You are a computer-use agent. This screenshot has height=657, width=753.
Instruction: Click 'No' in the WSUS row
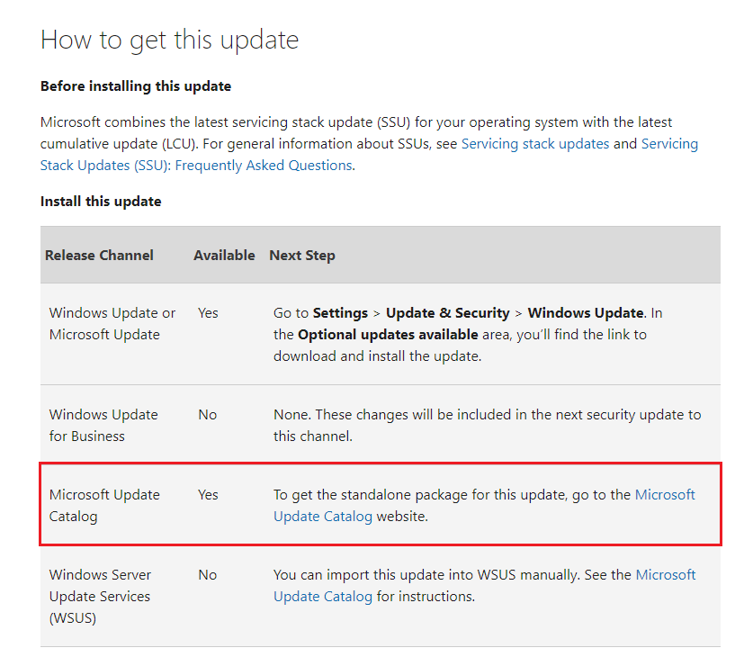(x=208, y=575)
